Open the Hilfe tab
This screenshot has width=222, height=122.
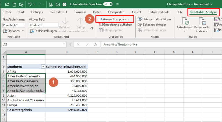(x=180, y=12)
